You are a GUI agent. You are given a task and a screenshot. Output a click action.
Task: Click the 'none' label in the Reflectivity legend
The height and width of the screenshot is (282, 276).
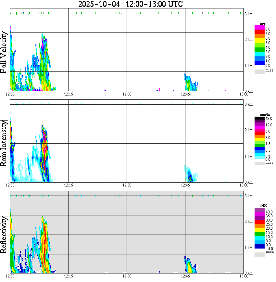270,252
